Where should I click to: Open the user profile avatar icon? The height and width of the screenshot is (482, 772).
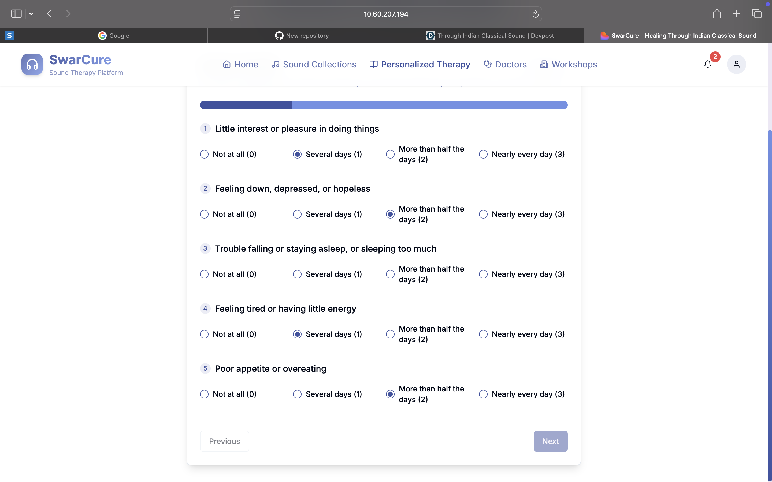click(x=736, y=64)
